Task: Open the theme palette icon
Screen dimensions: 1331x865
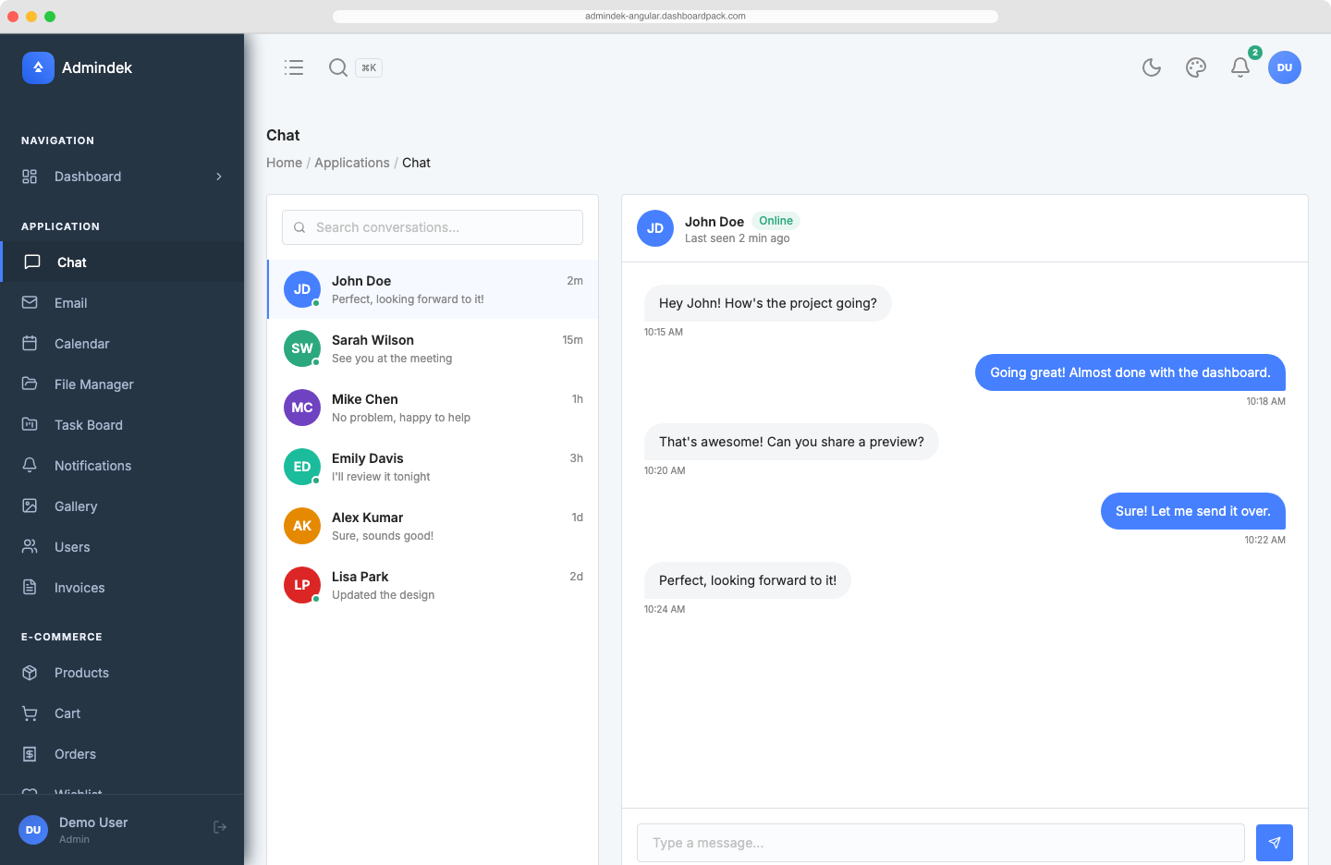Action: (x=1195, y=67)
